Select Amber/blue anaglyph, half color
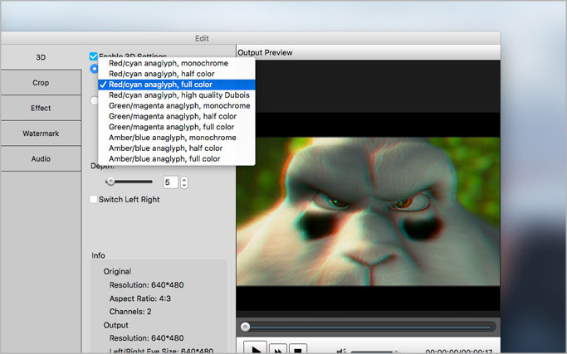 click(x=177, y=148)
